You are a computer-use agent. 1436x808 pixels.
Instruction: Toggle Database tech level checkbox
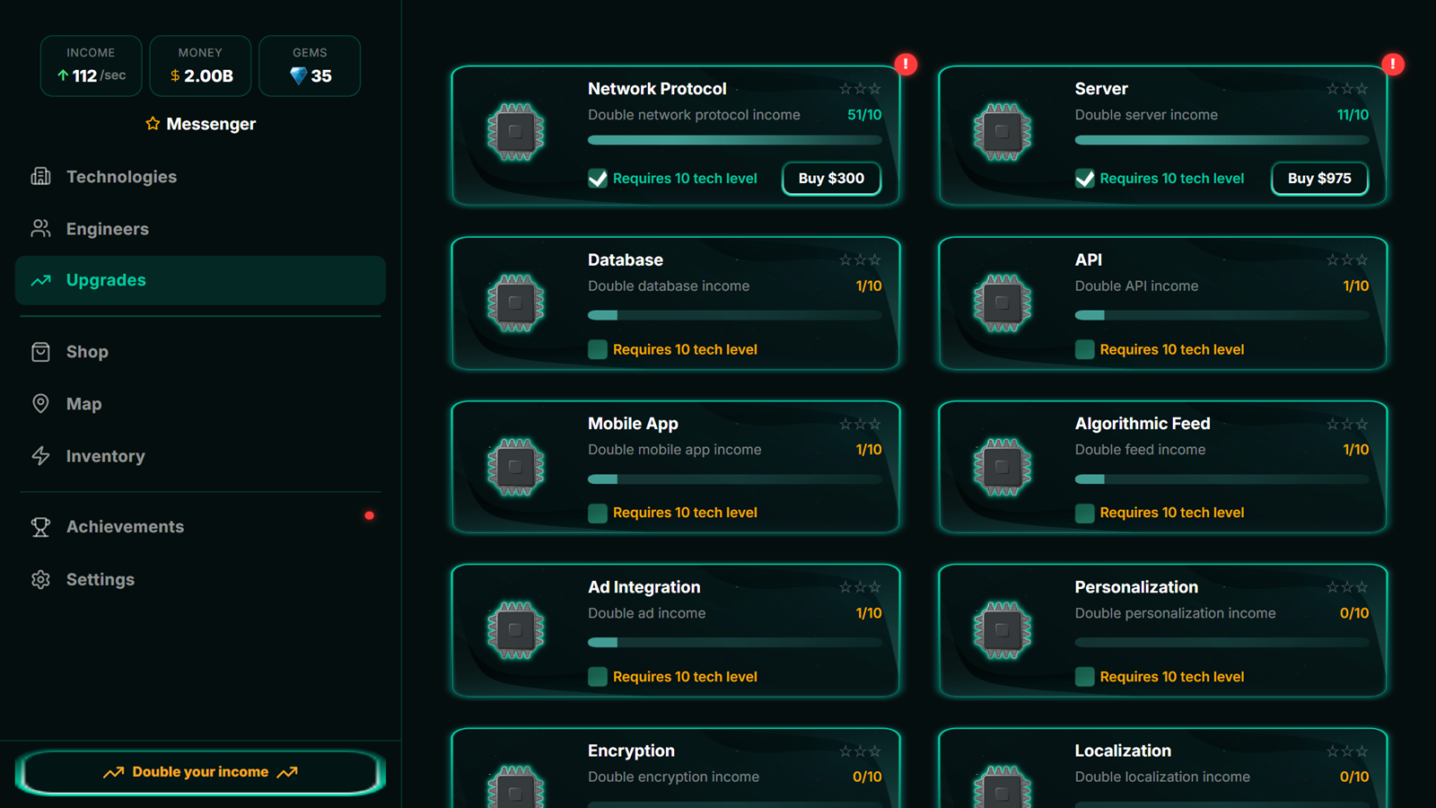[598, 349]
